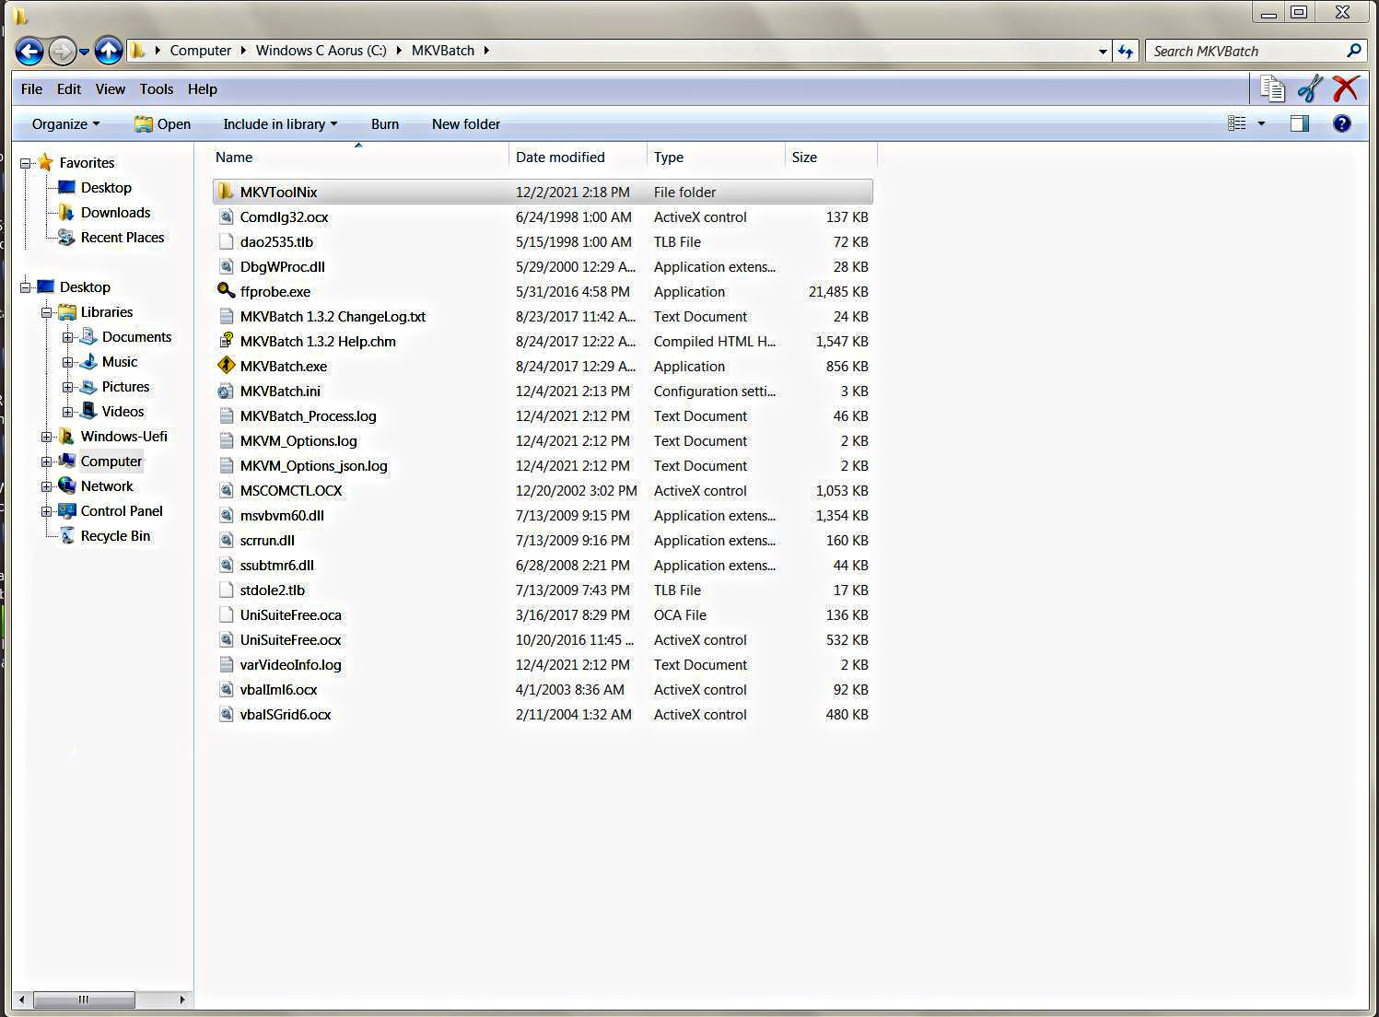The image size is (1379, 1017).
Task: Select the Comdlg32.ocx file icon
Action: (x=226, y=216)
